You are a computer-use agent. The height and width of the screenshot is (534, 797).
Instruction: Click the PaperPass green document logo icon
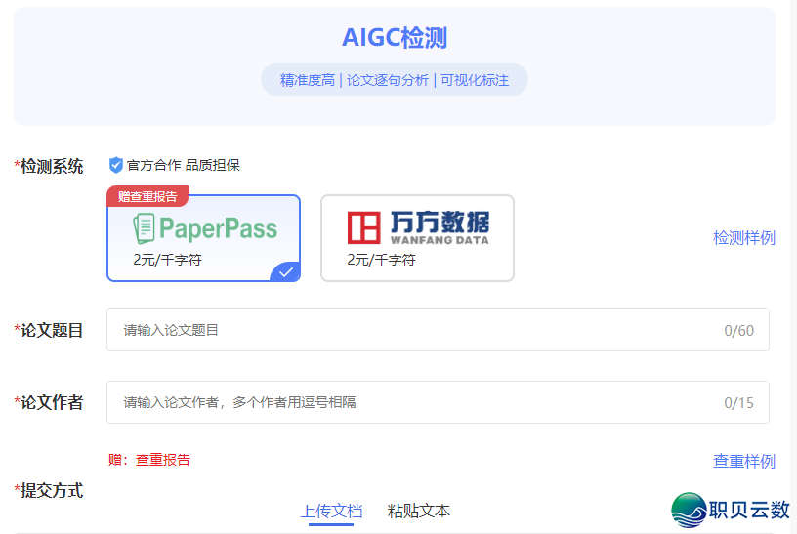[x=144, y=228]
